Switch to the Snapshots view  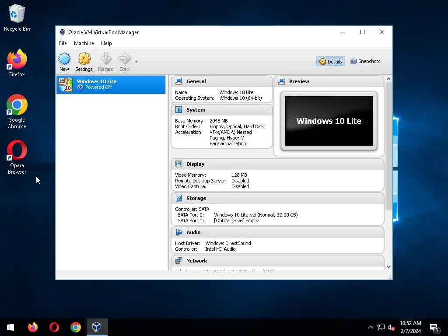point(365,61)
